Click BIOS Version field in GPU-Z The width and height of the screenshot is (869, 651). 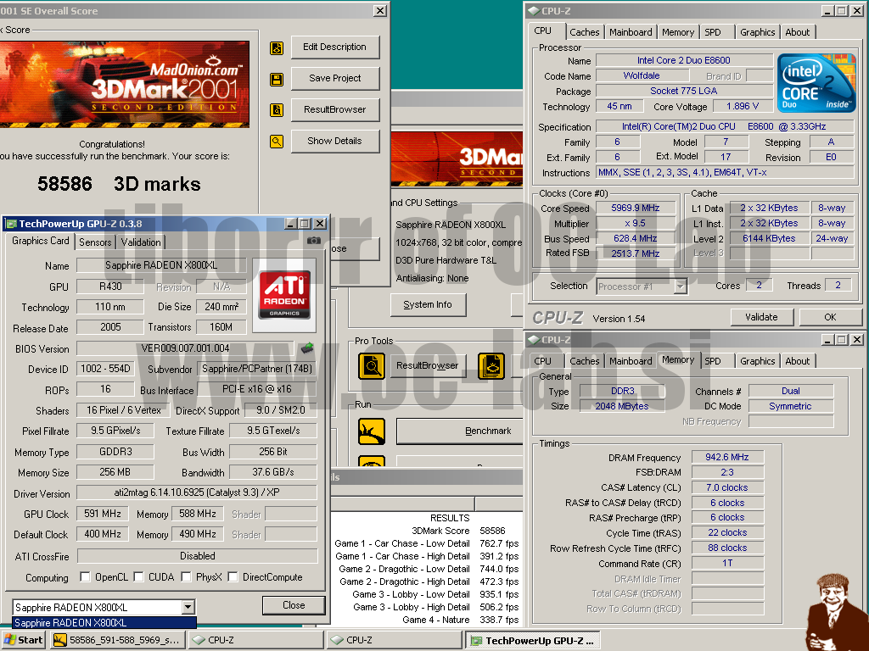tap(185, 348)
